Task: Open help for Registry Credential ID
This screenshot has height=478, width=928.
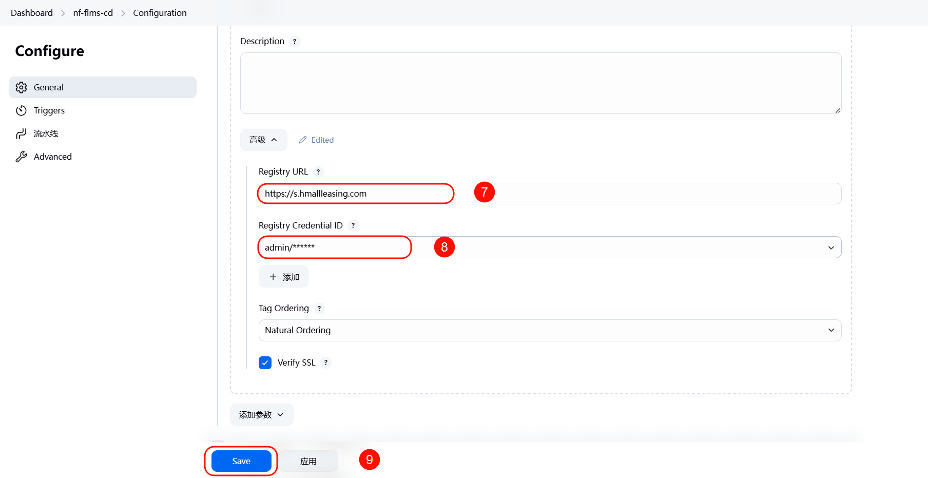Action: pyautogui.click(x=353, y=225)
